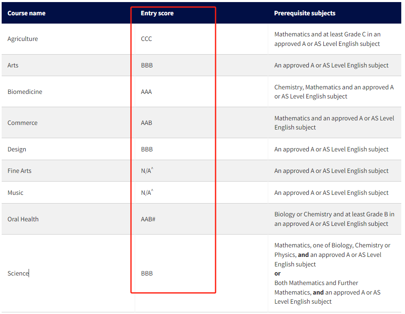The width and height of the screenshot is (405, 314).
Task: Click the bold 'or' in Science prerequisites
Action: point(277,273)
